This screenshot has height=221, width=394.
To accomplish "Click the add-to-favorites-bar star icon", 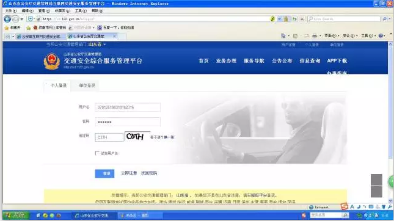I will (x=28, y=27).
